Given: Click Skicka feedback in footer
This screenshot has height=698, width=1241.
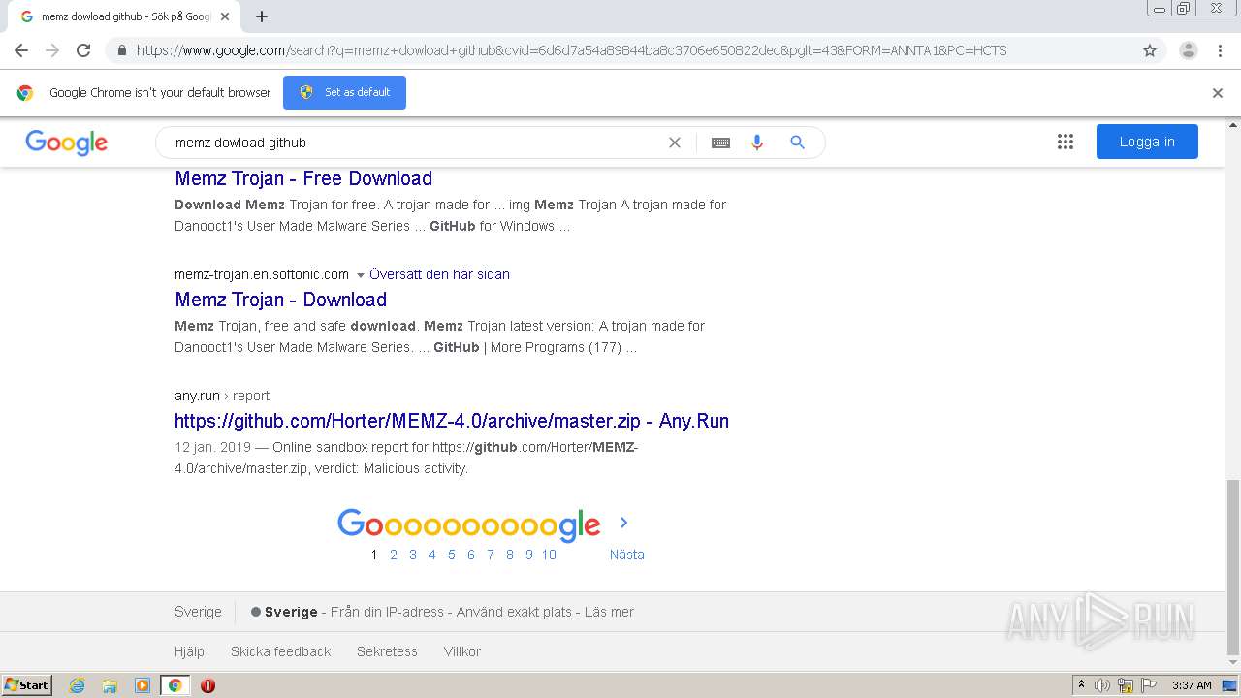Looking at the screenshot, I should (280, 651).
